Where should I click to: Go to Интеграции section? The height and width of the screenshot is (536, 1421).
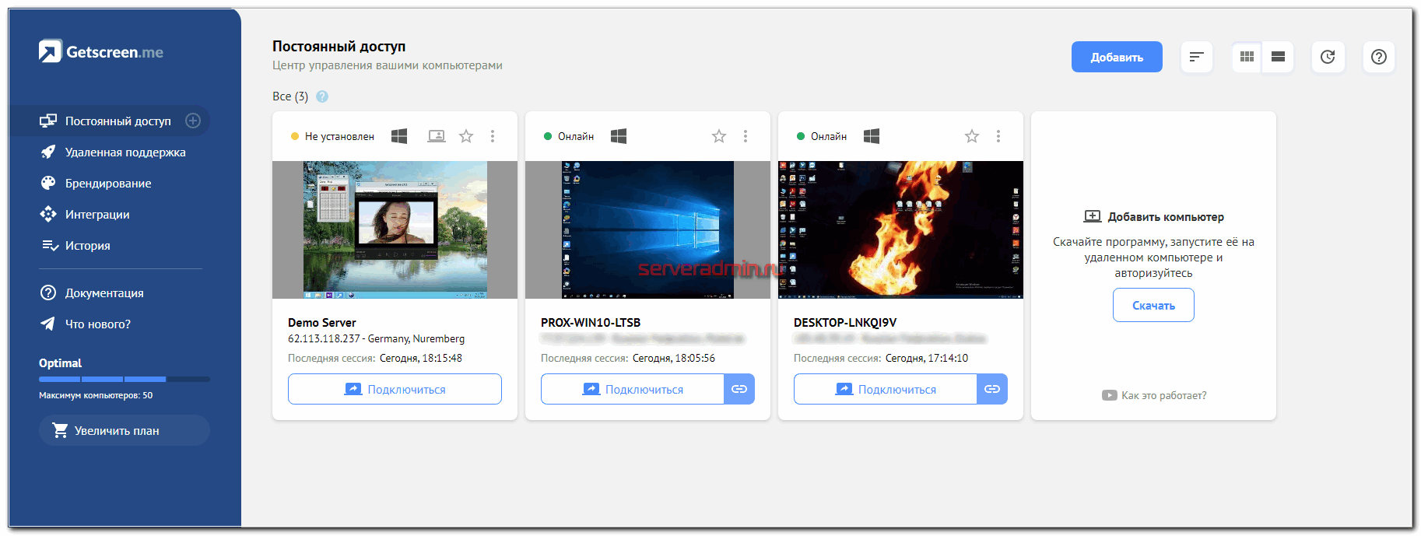click(x=97, y=215)
